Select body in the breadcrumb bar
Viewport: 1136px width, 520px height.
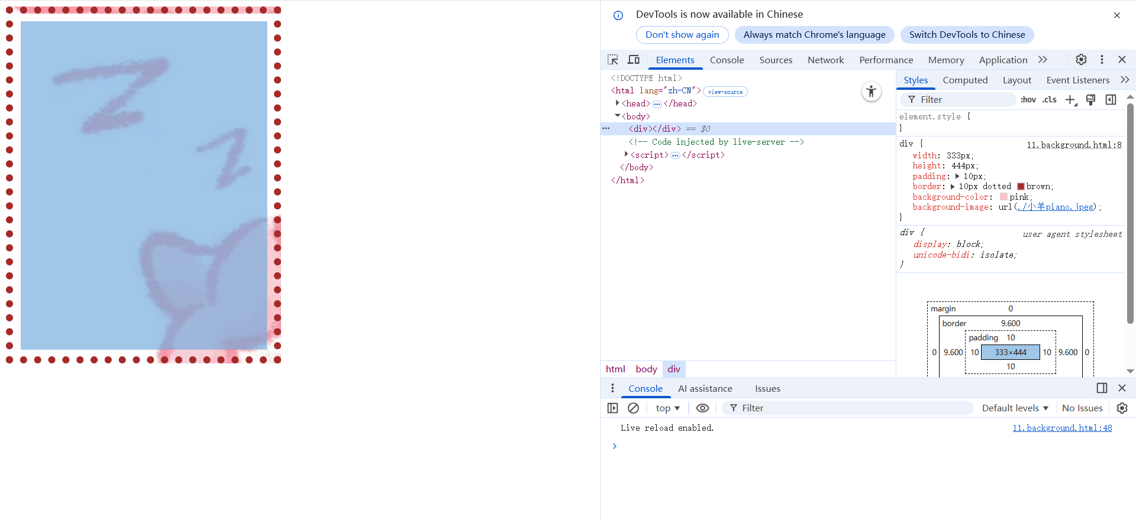click(x=646, y=369)
